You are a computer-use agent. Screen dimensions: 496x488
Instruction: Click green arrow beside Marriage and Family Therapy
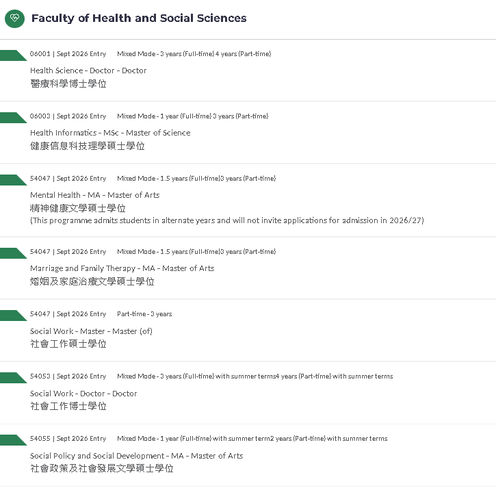coord(13,253)
